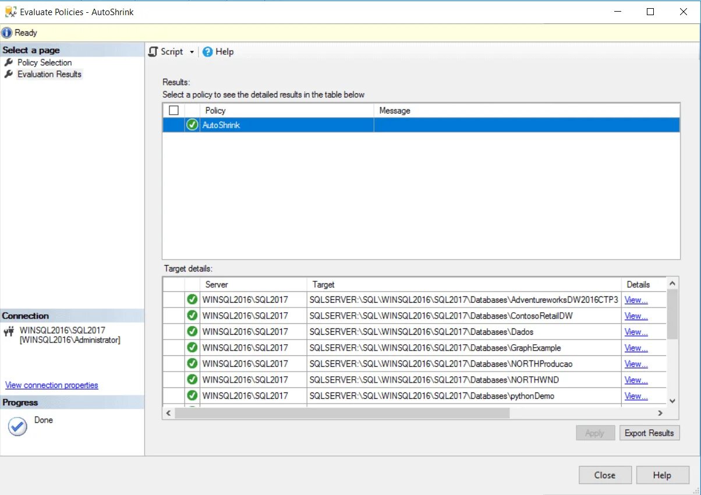Click the right arrow of horizontal scrollbar
Screen dimensions: 701x495
(x=660, y=413)
